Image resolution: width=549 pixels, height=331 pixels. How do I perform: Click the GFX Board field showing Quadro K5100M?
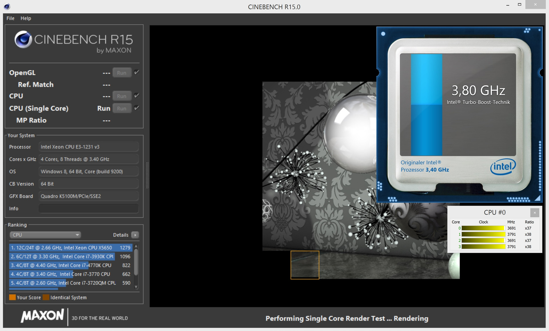pyautogui.click(x=89, y=196)
